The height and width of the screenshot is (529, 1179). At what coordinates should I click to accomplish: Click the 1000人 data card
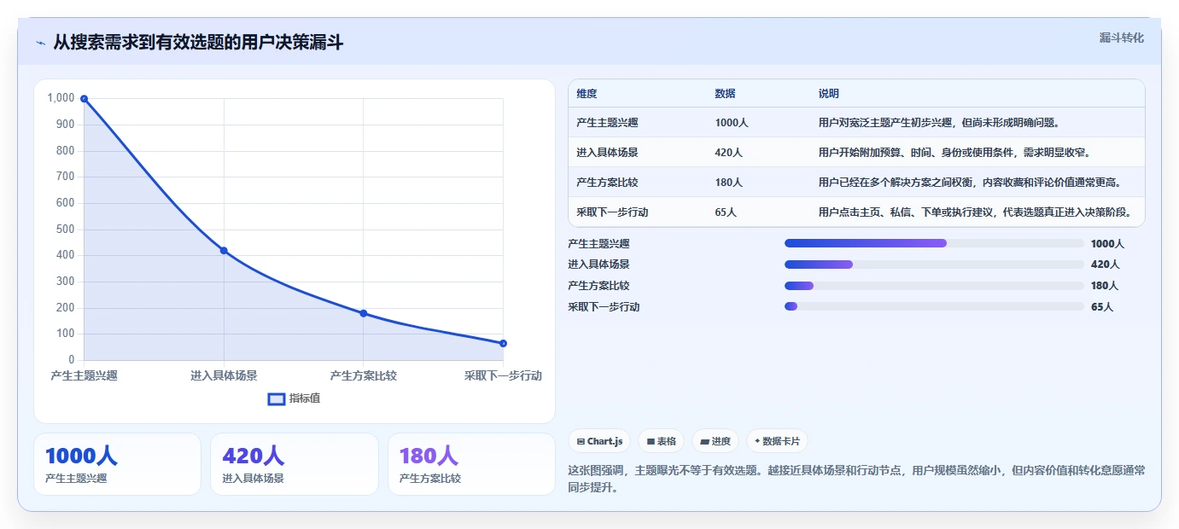117,464
